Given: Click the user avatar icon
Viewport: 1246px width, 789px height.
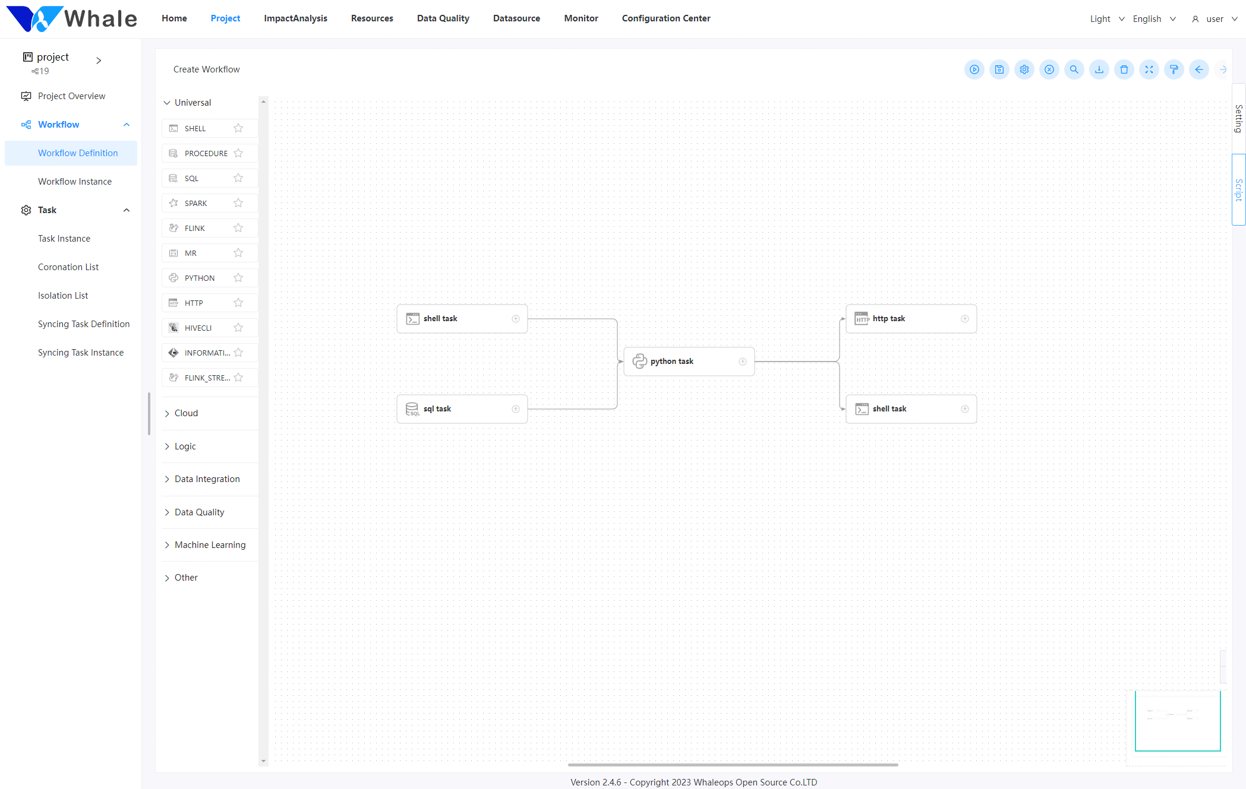Looking at the screenshot, I should [1195, 19].
